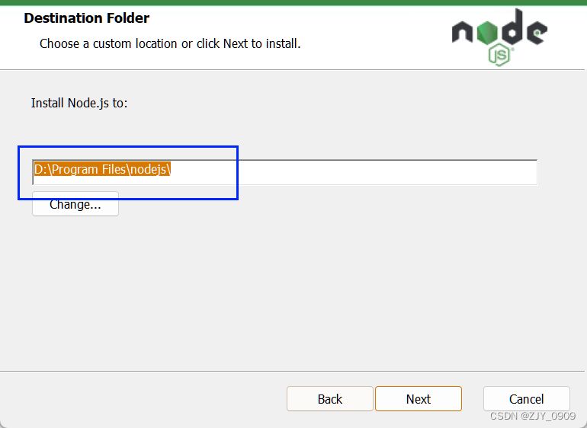Click the Next button to continue
This screenshot has height=428, width=587.
[419, 399]
